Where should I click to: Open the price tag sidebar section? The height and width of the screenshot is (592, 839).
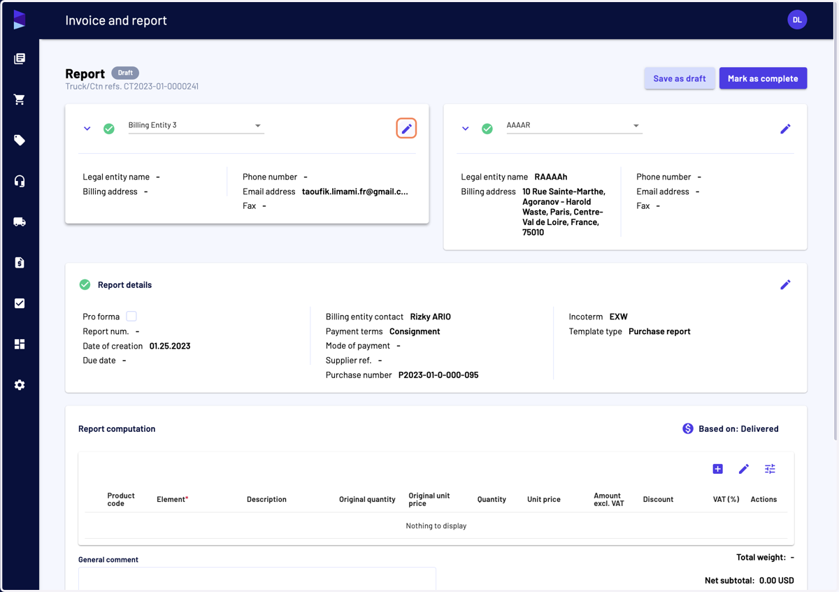(20, 140)
